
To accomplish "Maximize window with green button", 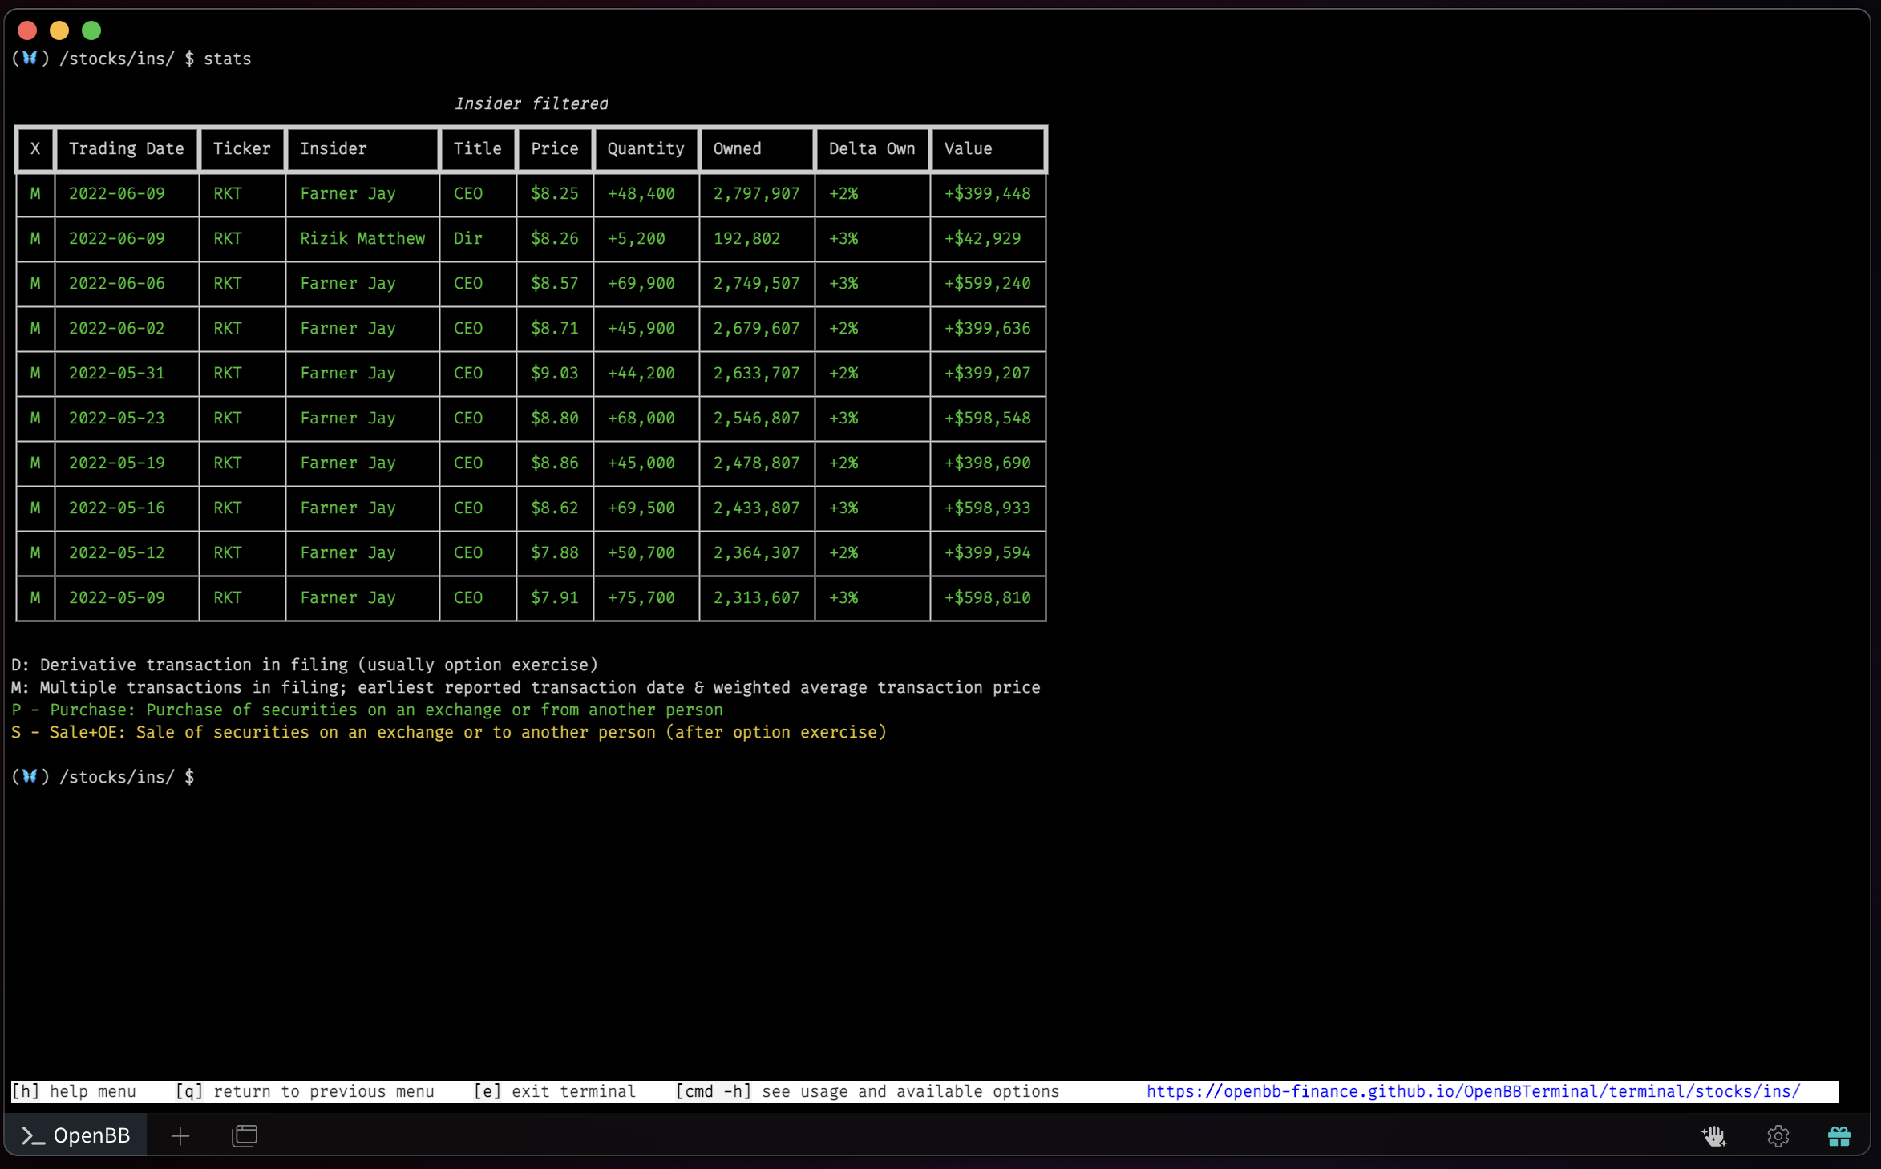I will pyautogui.click(x=91, y=30).
